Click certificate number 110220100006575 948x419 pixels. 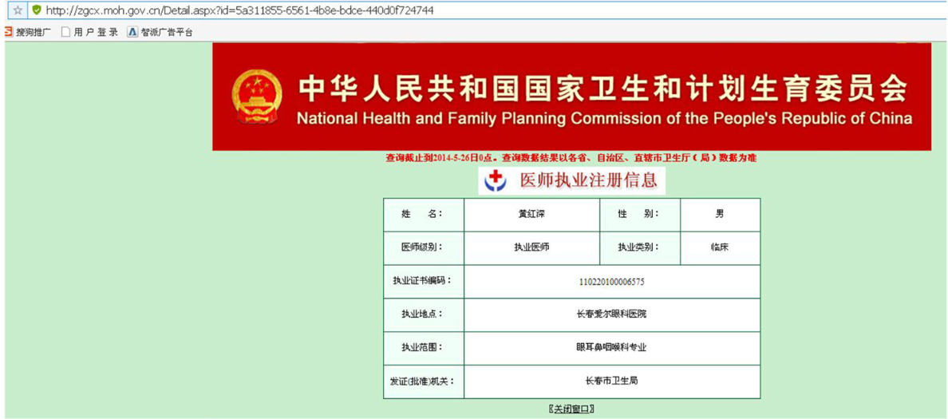[611, 282]
